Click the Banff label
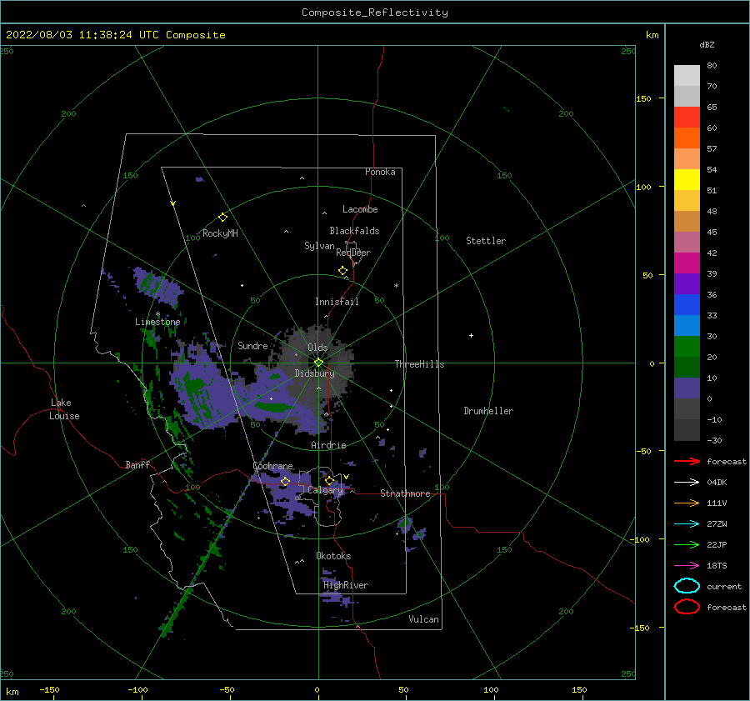750x701 pixels. (137, 464)
